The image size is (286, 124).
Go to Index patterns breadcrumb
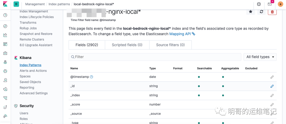59,4
